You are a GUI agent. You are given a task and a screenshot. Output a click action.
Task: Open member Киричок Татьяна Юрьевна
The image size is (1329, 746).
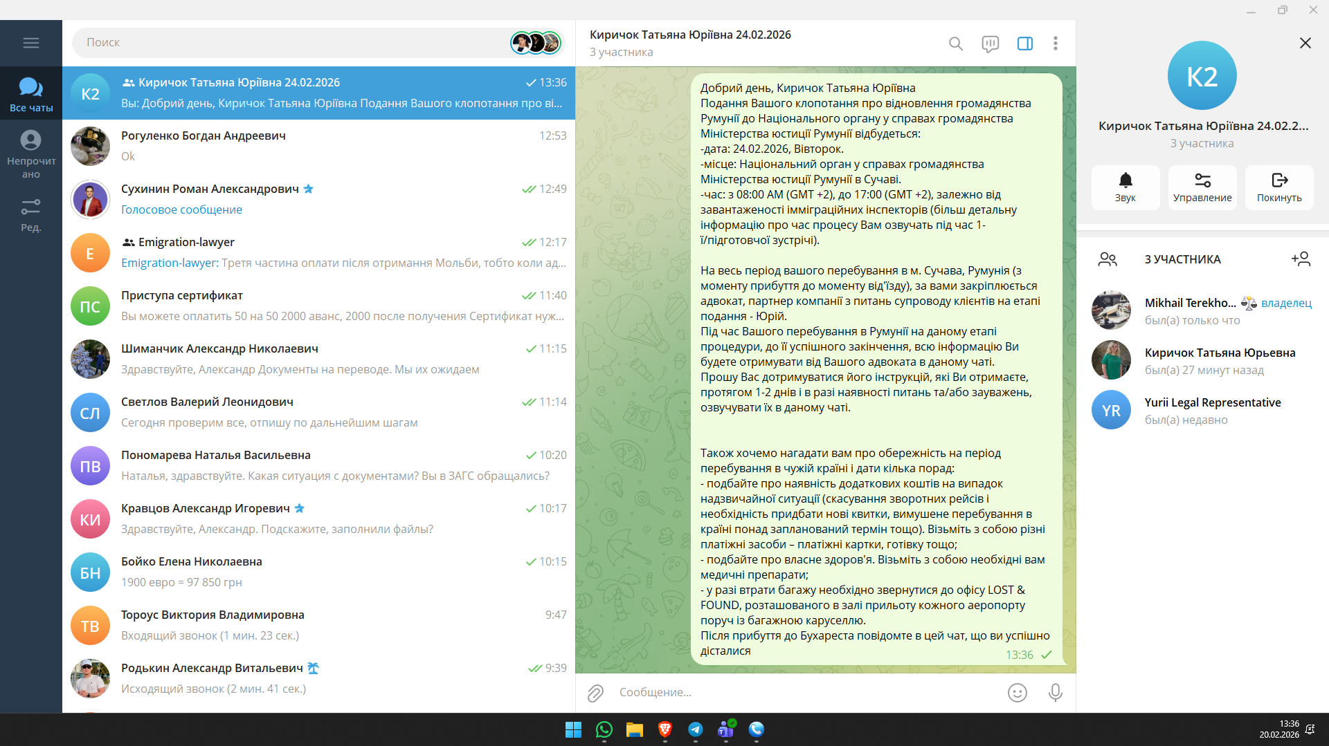pyautogui.click(x=1202, y=361)
